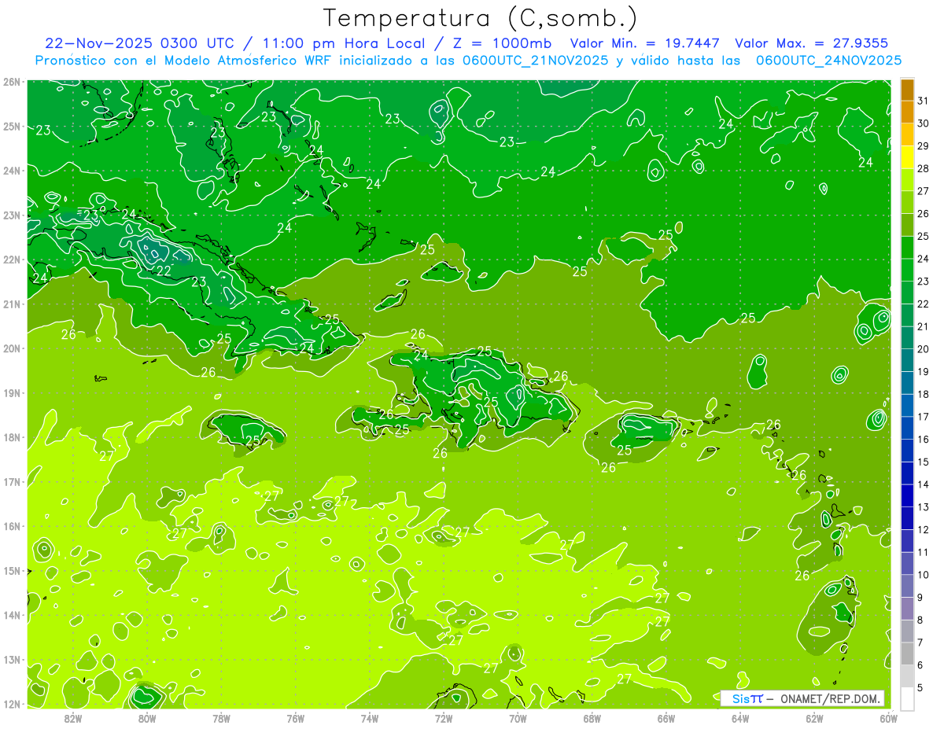Click the legend scale value '5'
This screenshot has height=729, width=944.
(x=920, y=687)
